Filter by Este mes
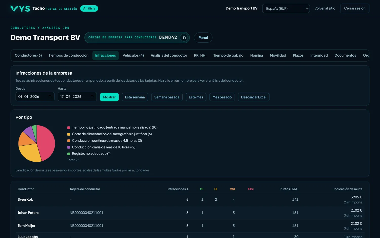The image size is (380, 238). click(196, 97)
